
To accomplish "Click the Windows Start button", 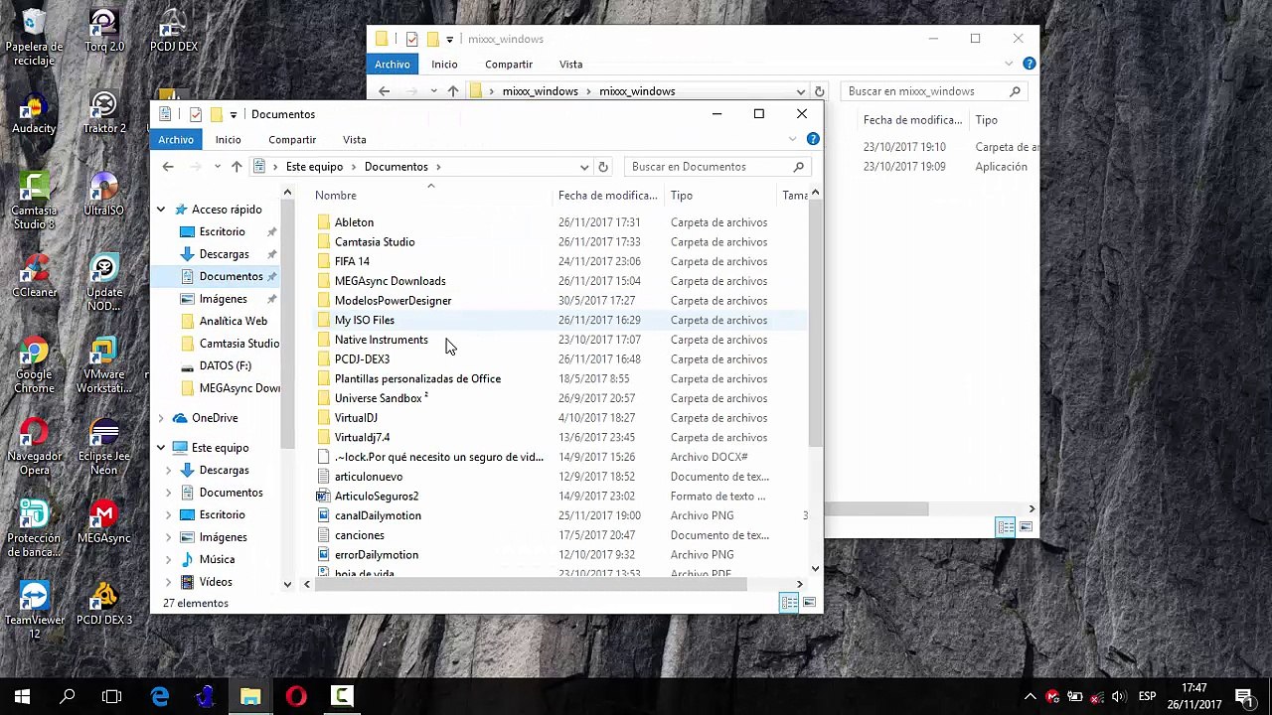I will [22, 696].
